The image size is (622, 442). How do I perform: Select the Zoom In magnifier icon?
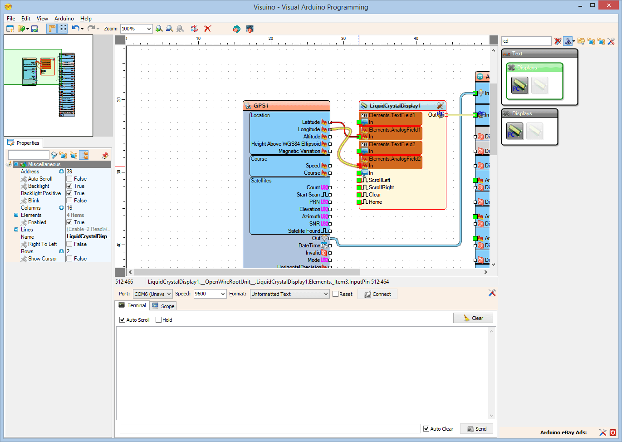(159, 29)
